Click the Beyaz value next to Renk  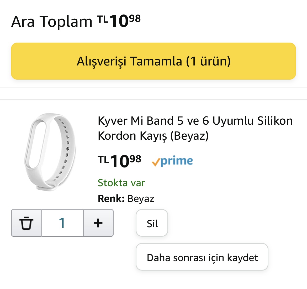click(x=141, y=199)
